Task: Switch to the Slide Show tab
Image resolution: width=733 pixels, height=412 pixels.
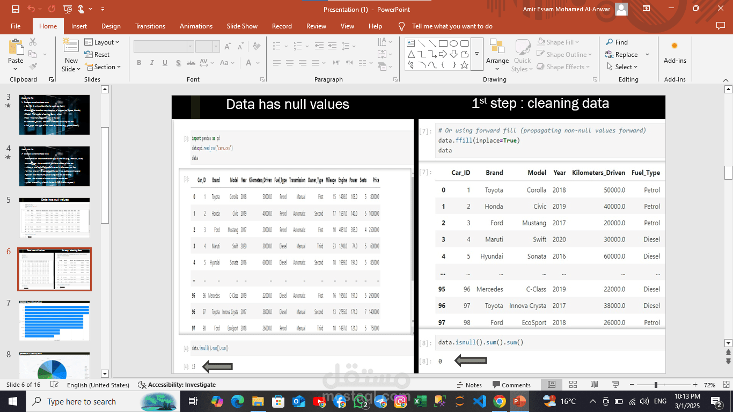Action: pos(242,26)
